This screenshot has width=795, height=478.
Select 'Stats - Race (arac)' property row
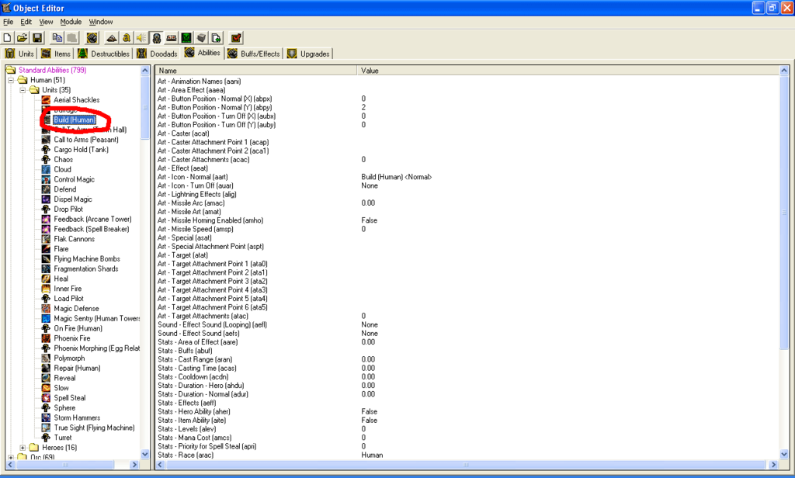[467, 455]
